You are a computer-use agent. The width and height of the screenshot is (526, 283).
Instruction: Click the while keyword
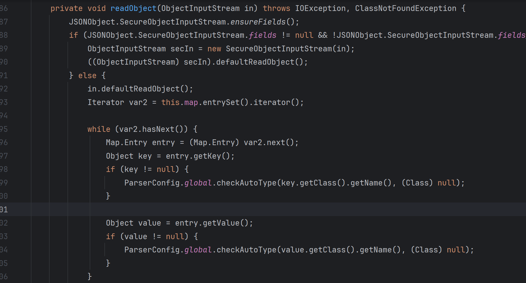(99, 129)
